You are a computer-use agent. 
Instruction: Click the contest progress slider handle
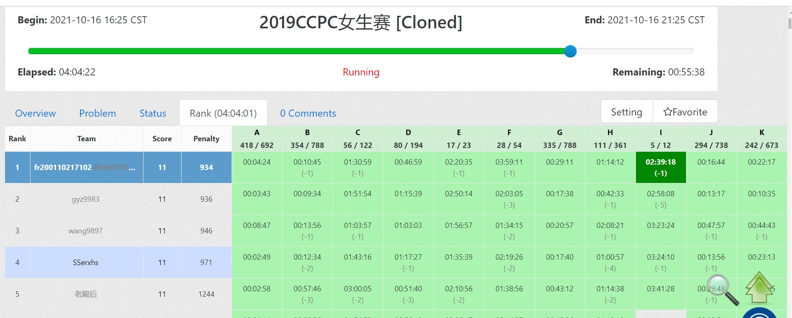(x=570, y=51)
